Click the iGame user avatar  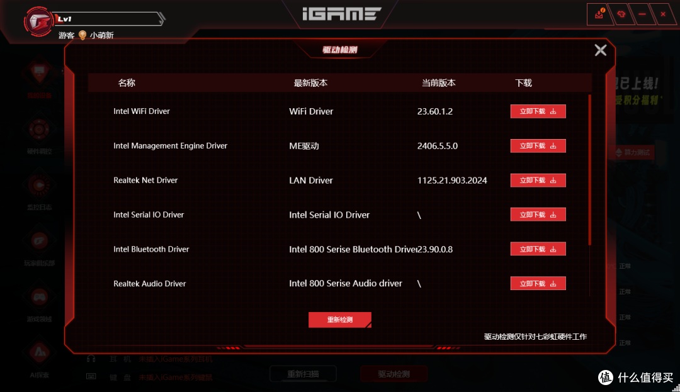coord(38,21)
